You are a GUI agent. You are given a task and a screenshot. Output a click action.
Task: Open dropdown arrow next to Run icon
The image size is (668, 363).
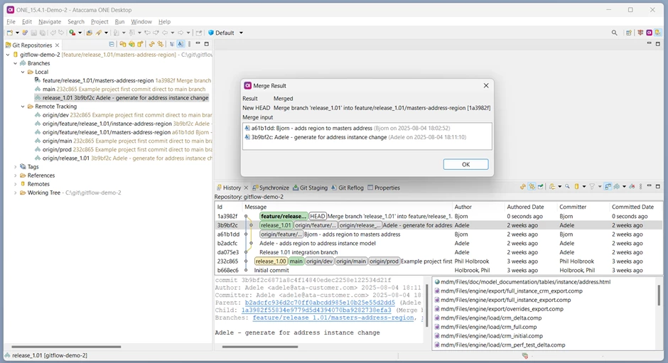click(80, 33)
